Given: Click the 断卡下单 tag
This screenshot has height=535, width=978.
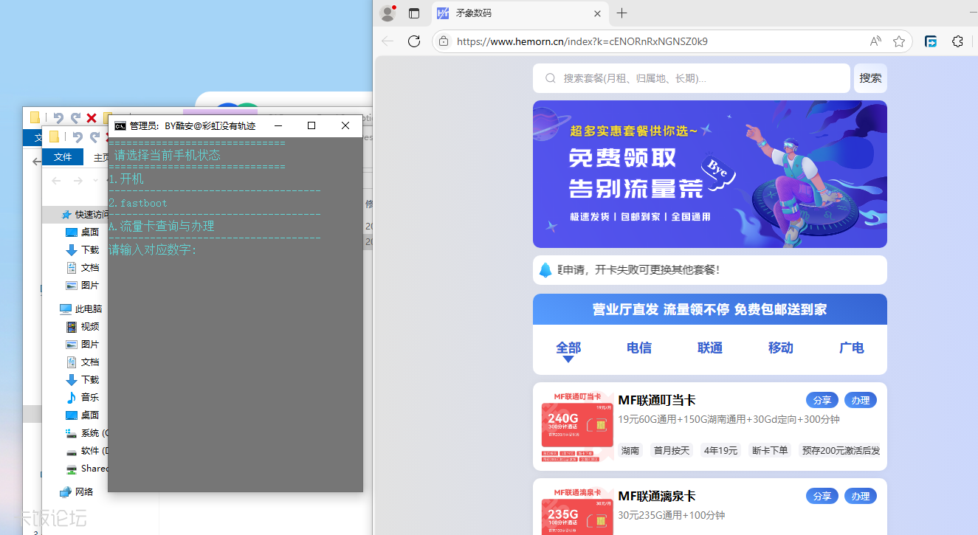Looking at the screenshot, I should [x=770, y=450].
